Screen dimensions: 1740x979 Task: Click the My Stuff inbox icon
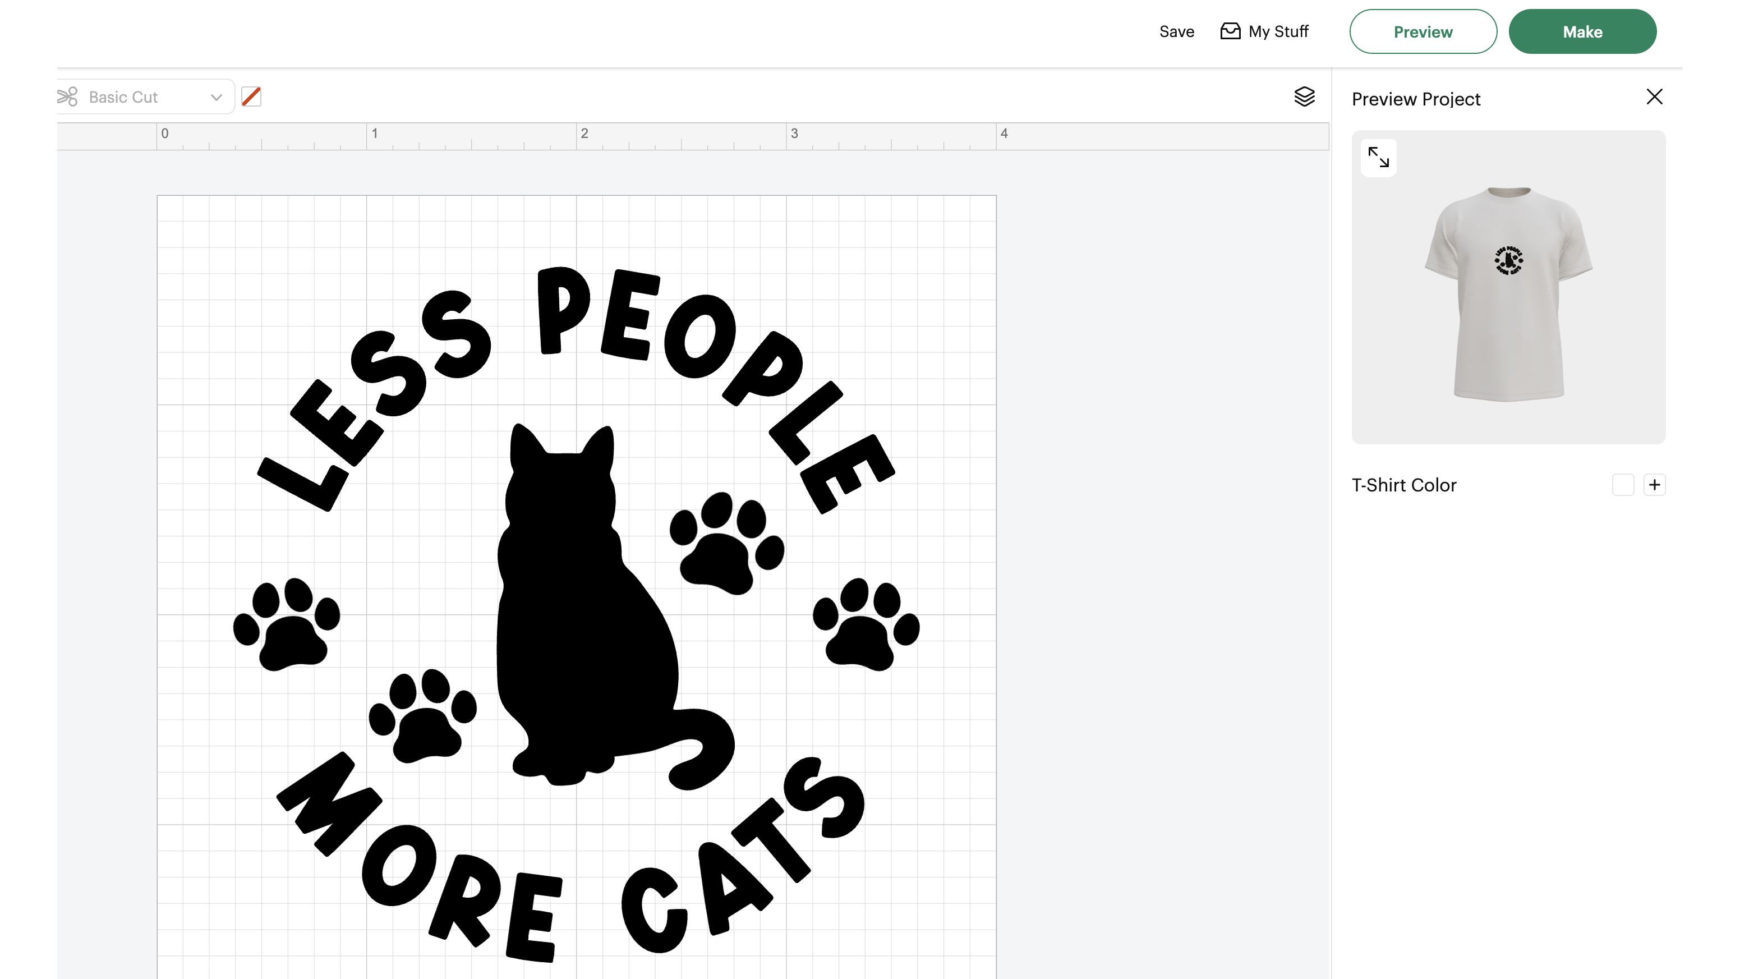[1230, 31]
